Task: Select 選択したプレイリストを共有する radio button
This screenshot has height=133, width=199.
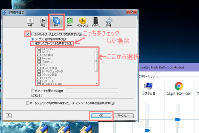Action: [33, 44]
